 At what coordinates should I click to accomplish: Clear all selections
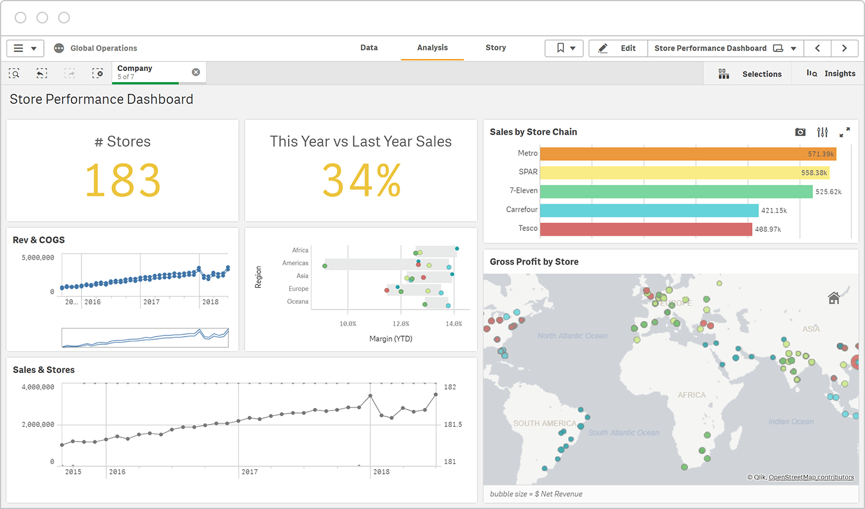pyautogui.click(x=97, y=73)
